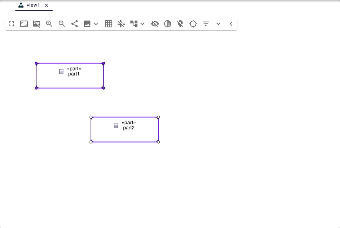Viewport: 340px width, 228px height.
Task: Toggle the half-filled circle fade icon
Action: [x=168, y=24]
